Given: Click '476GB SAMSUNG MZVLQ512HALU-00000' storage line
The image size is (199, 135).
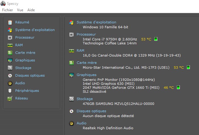Looking at the screenshot, I should [119, 104].
